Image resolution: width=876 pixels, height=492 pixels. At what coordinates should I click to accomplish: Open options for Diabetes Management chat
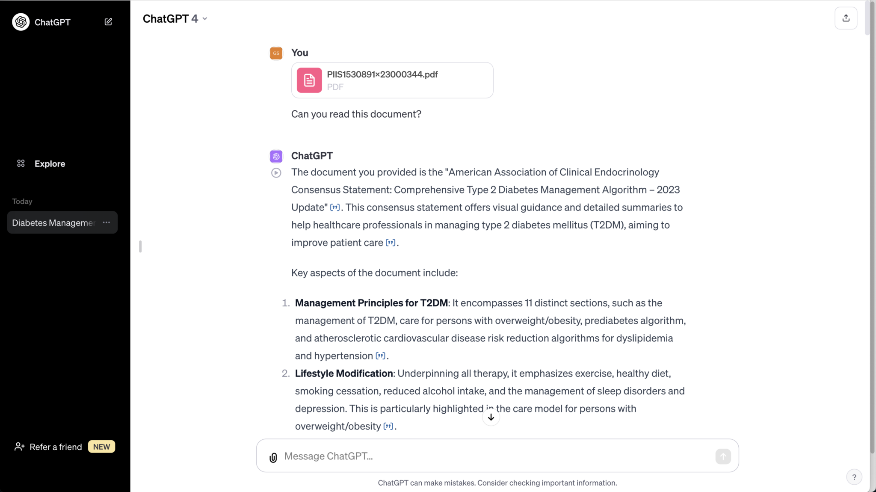[x=106, y=222]
